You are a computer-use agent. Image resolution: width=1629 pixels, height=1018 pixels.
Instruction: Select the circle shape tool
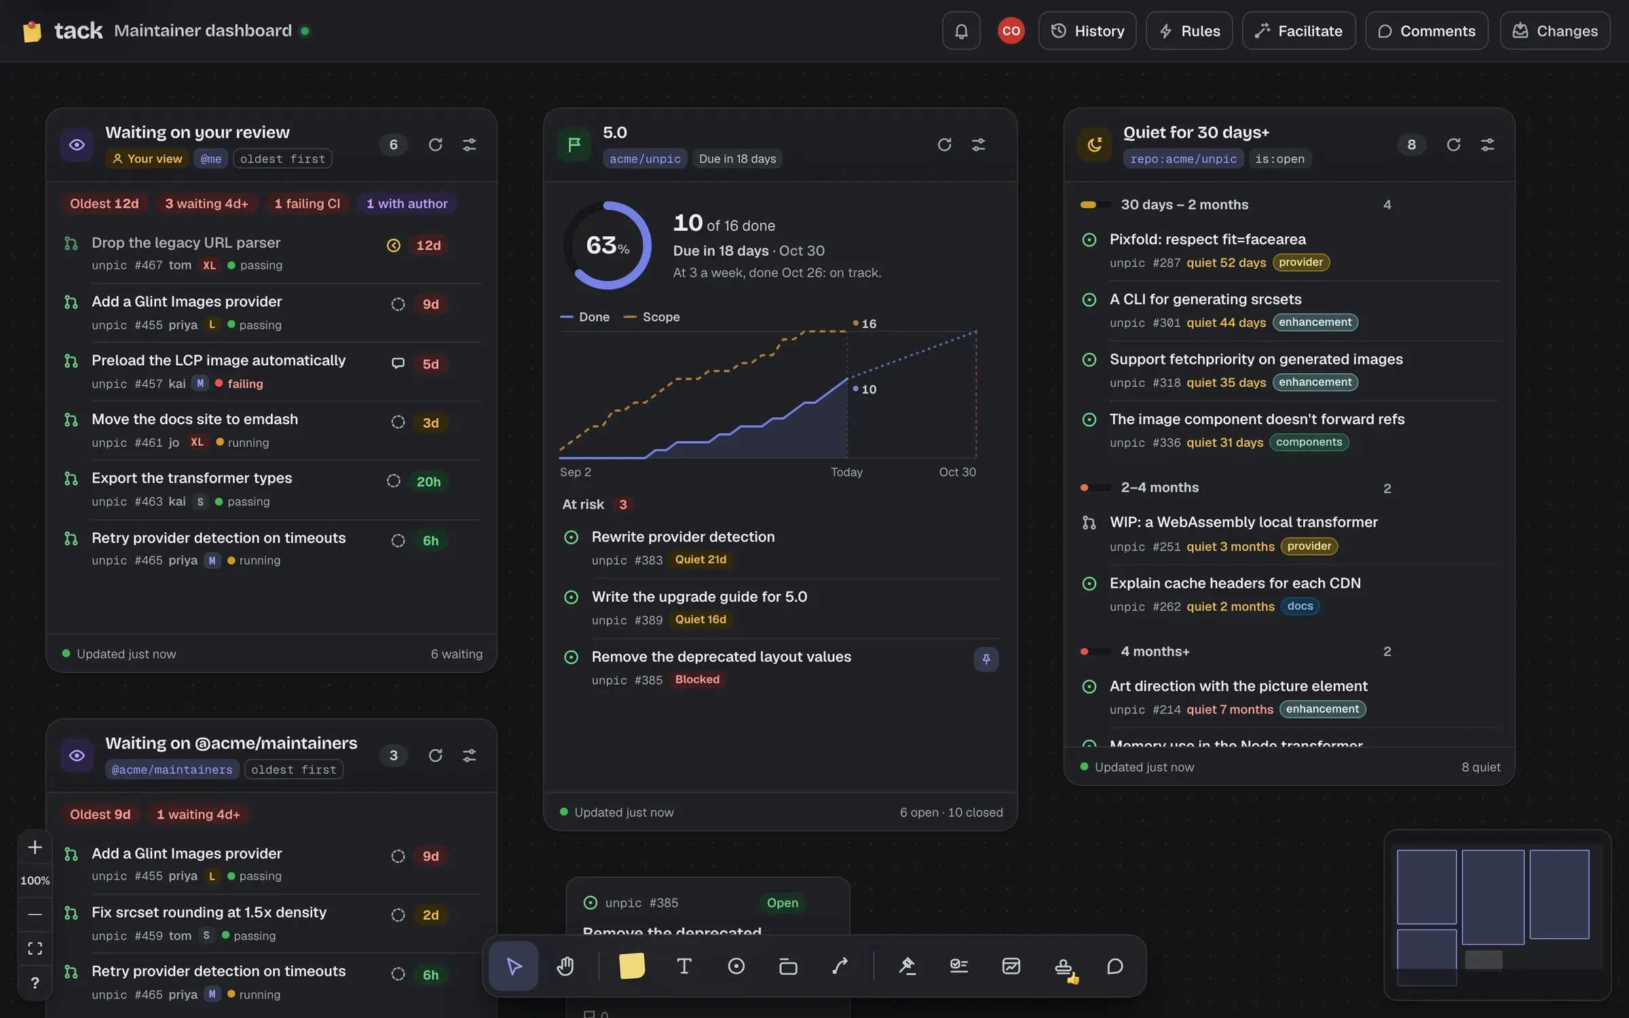point(736,966)
